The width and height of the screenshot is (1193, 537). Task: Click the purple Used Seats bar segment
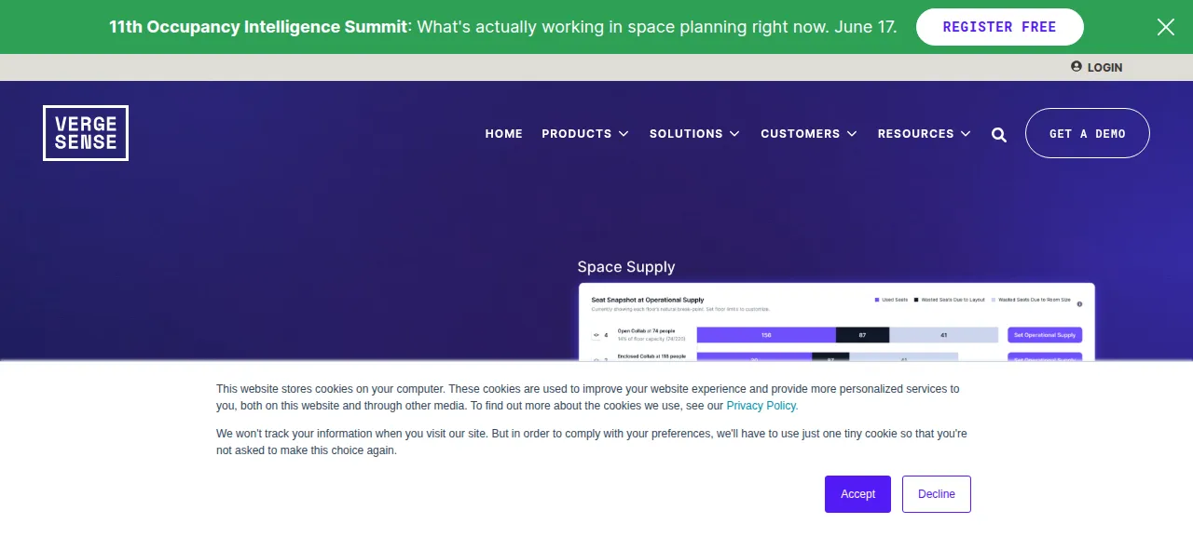coord(766,335)
